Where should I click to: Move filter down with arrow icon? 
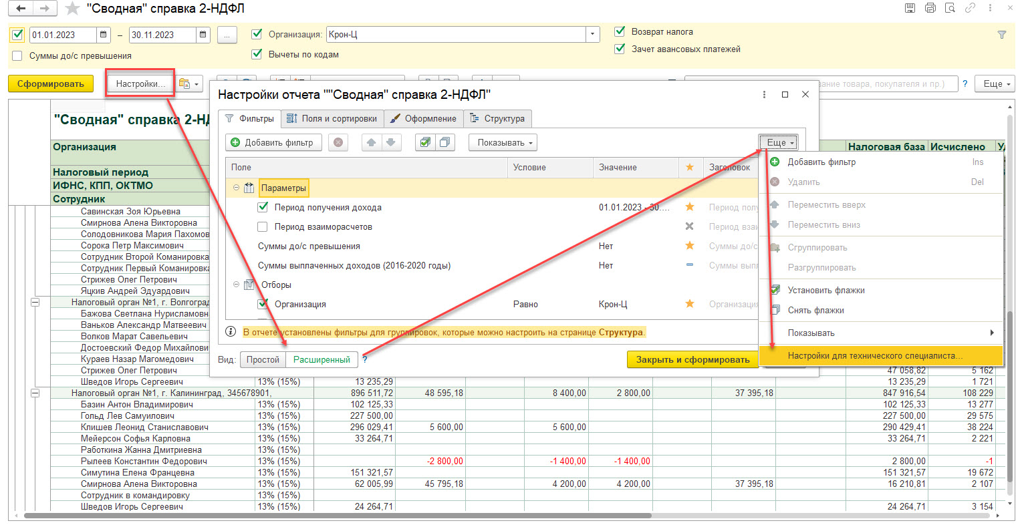[390, 142]
